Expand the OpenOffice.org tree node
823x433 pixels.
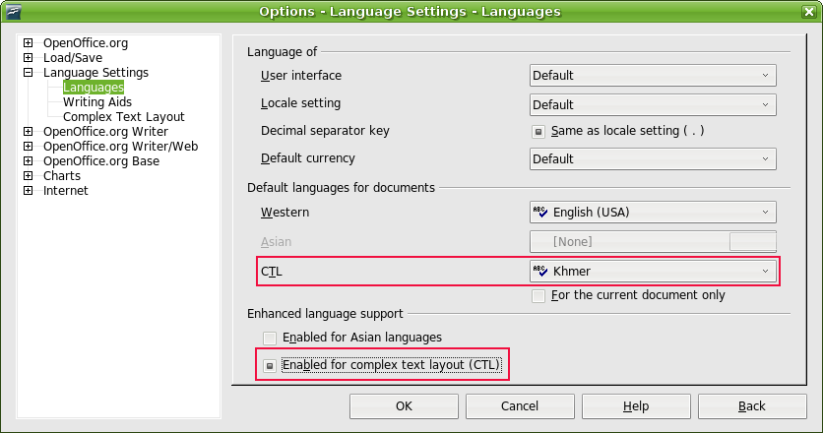tap(29, 42)
